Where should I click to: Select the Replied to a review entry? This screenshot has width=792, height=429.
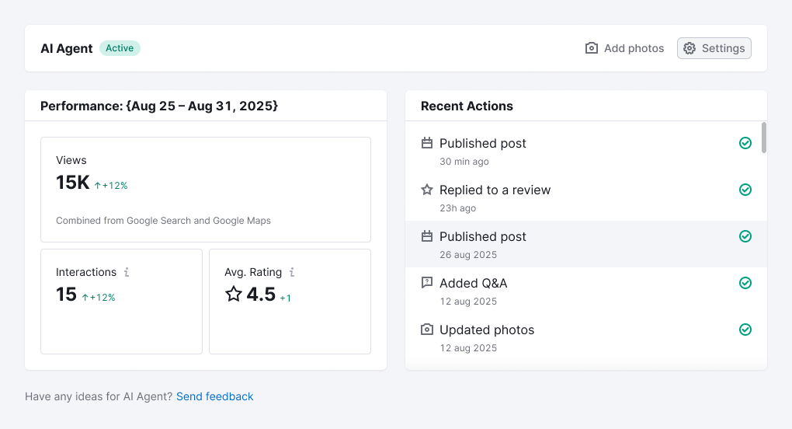click(586, 197)
